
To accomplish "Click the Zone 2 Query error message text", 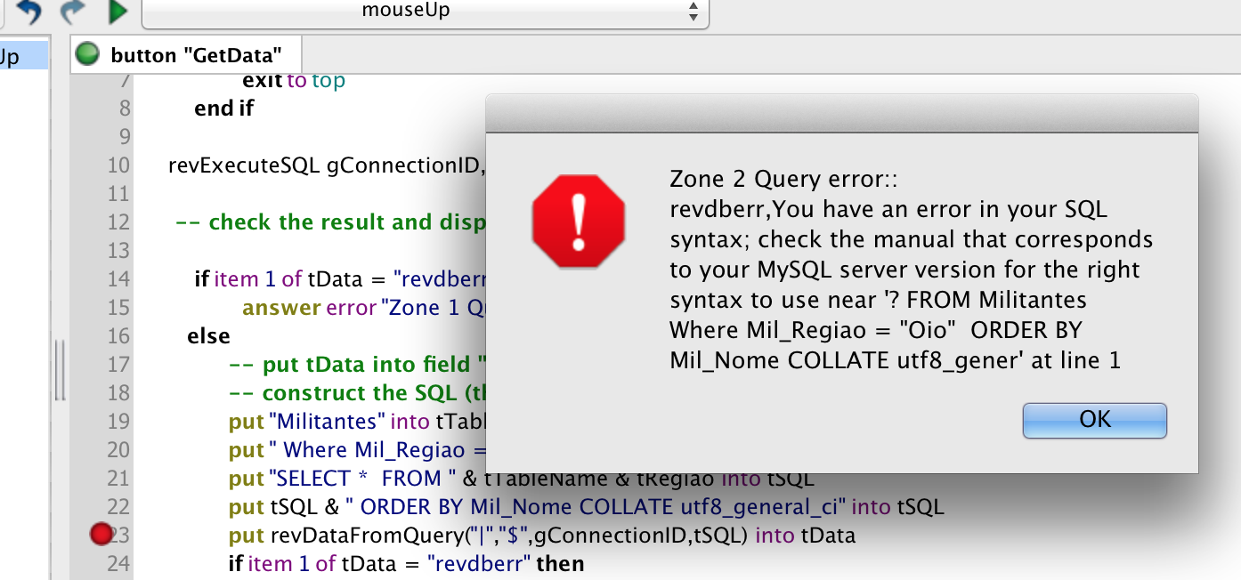I will pos(910,270).
